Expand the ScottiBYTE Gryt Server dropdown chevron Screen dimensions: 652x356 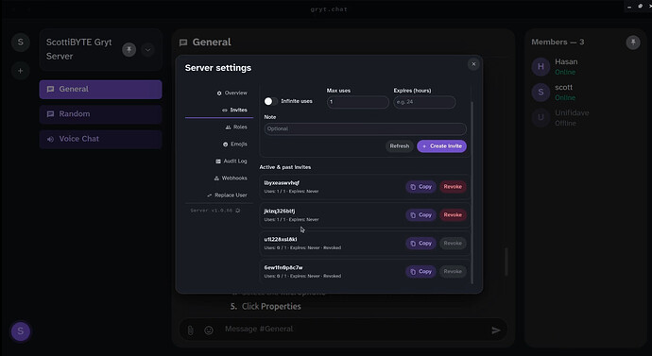click(147, 50)
